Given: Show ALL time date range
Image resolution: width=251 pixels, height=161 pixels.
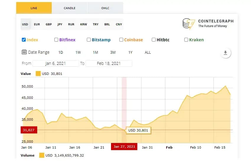Looking at the screenshot, I should 148,52.
